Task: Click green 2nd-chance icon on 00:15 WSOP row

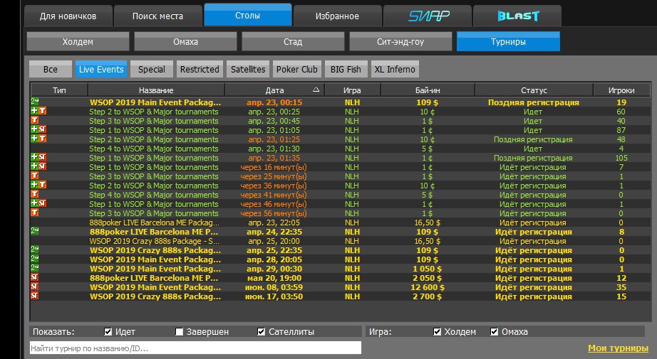Action: 34,102
